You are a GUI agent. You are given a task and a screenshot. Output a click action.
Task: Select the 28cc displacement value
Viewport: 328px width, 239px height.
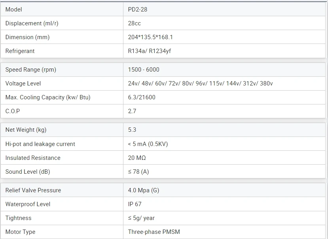(135, 23)
